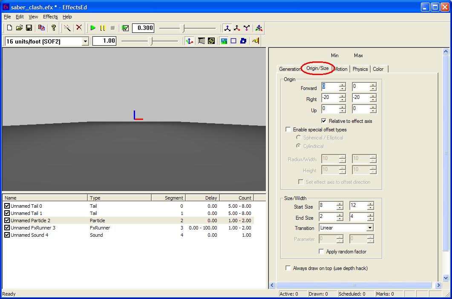
Task: Click up arrow on Start Size Min spinner
Action: pos(340,204)
